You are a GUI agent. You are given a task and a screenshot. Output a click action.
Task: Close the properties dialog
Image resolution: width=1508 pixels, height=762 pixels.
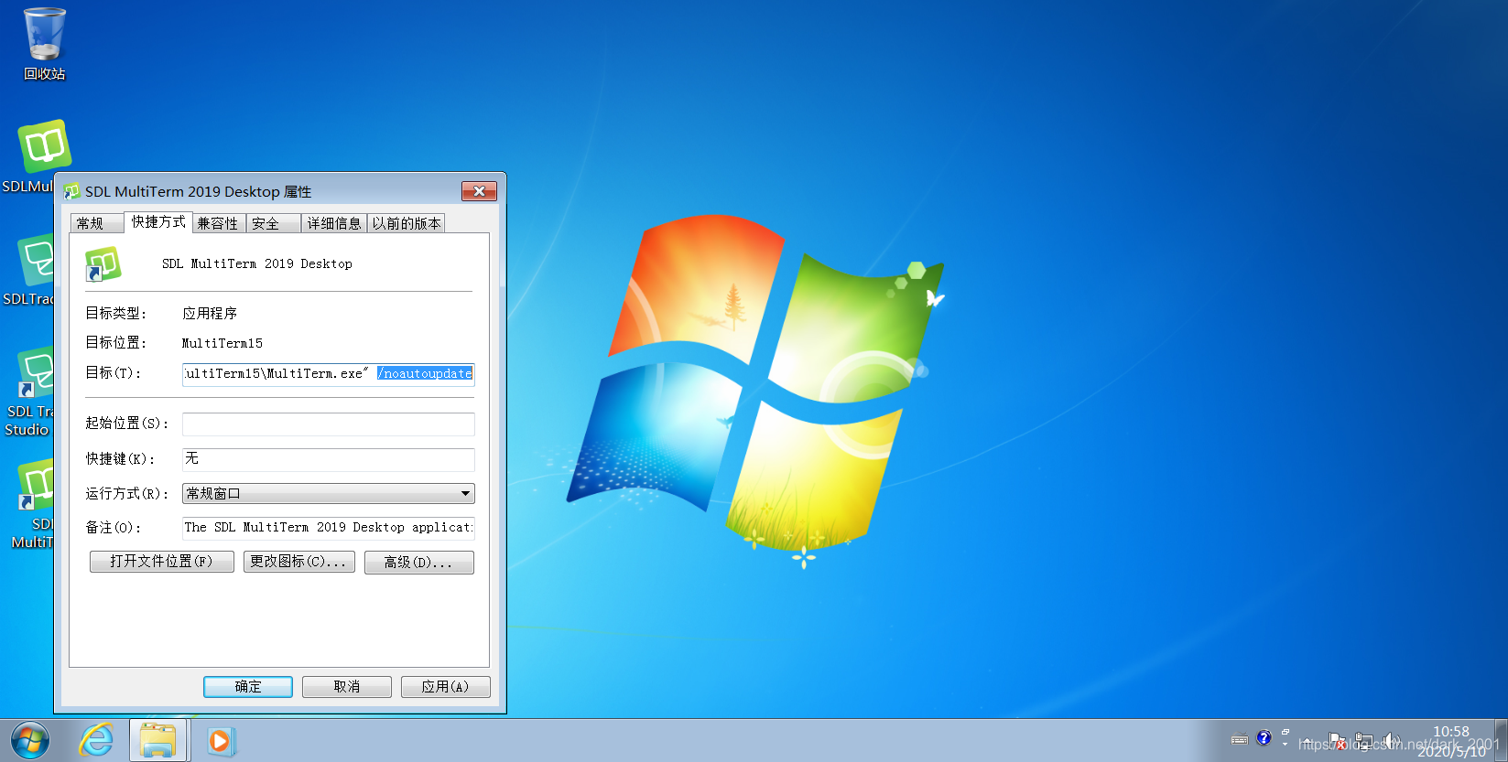(479, 191)
